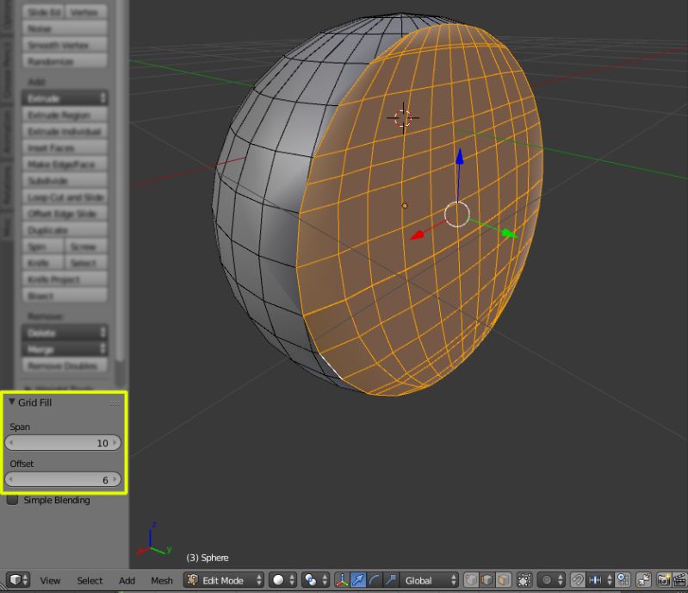Image resolution: width=688 pixels, height=593 pixels.
Task: Click the Noise button
Action: [65, 28]
